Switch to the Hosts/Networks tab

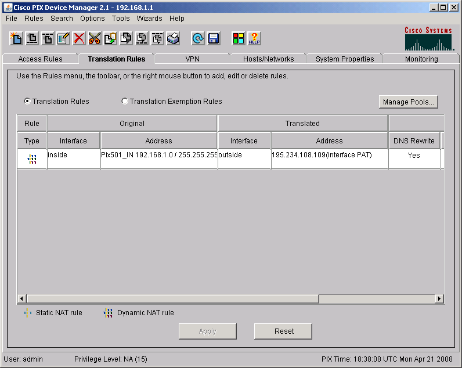(268, 59)
